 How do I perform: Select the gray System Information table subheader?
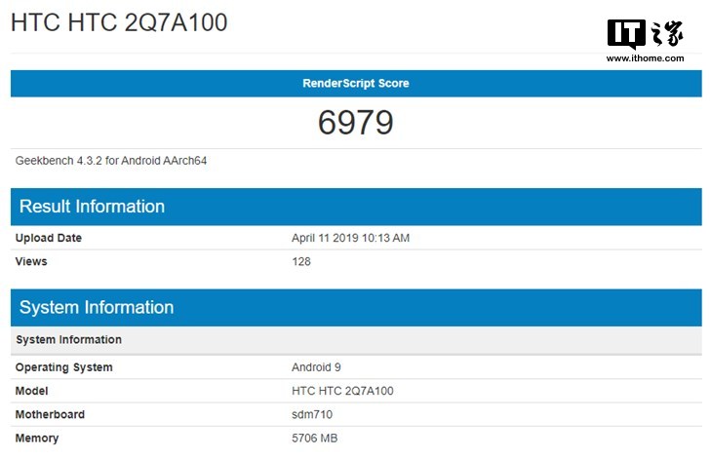(x=356, y=340)
